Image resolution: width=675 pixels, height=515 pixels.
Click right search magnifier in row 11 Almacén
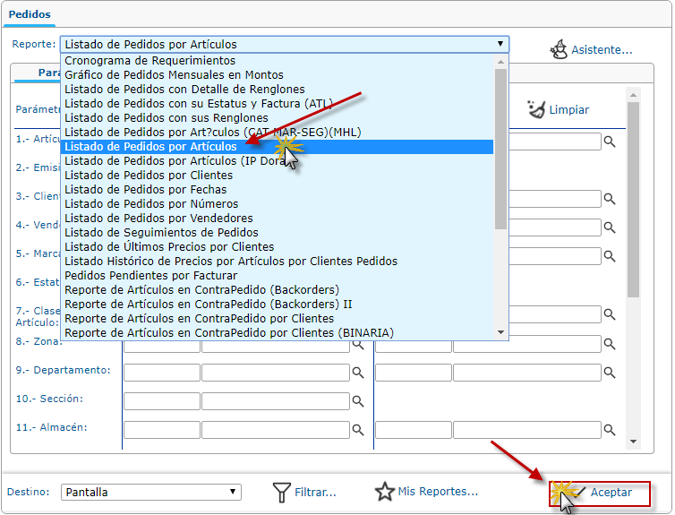click(609, 430)
